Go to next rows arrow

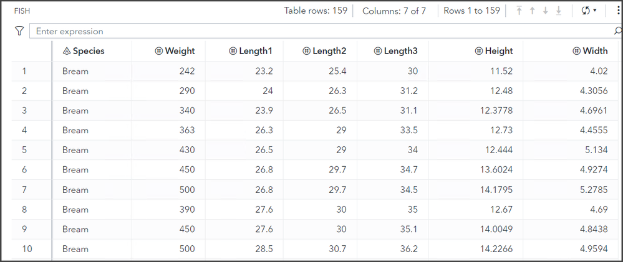546,11
